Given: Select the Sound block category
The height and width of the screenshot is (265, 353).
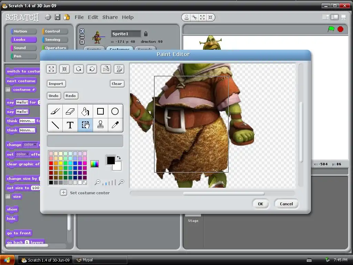Looking at the screenshot, I should tap(24, 48).
